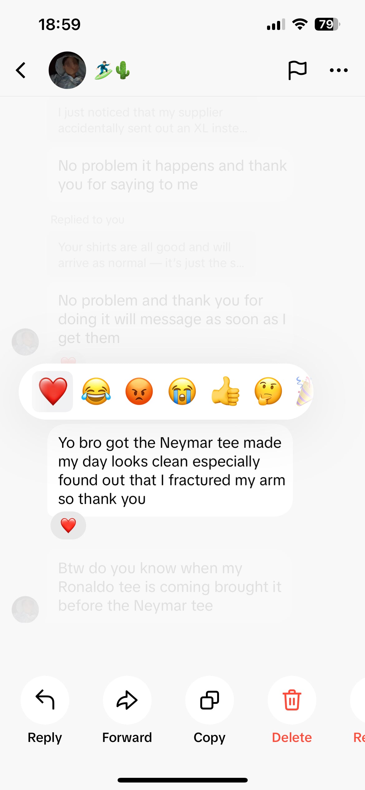
Task: React with the red heart emoji
Action: pyautogui.click(x=53, y=392)
